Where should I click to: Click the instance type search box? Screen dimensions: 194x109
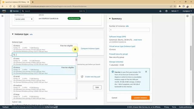pyautogui.click(x=45, y=54)
